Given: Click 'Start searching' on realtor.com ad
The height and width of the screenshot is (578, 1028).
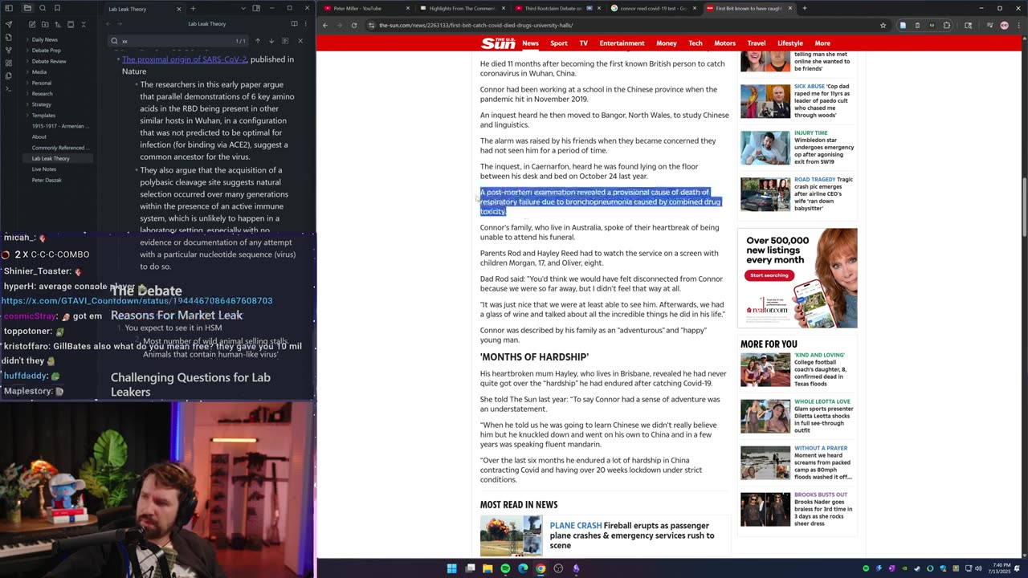Looking at the screenshot, I should tap(769, 275).
